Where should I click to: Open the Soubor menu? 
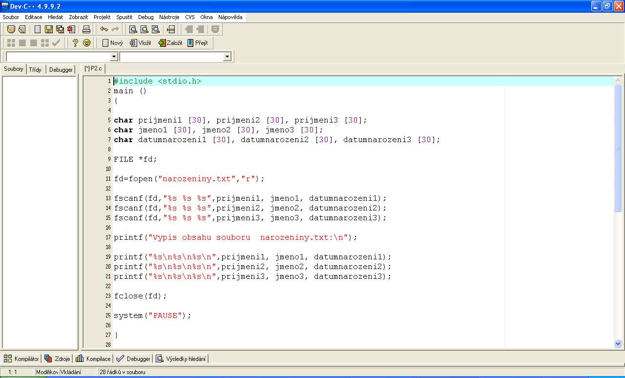11,17
